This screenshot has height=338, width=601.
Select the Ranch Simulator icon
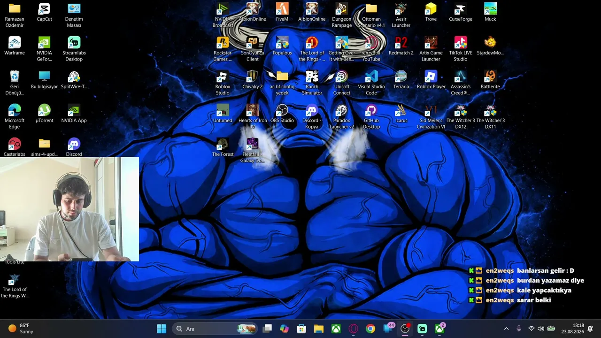tap(312, 83)
